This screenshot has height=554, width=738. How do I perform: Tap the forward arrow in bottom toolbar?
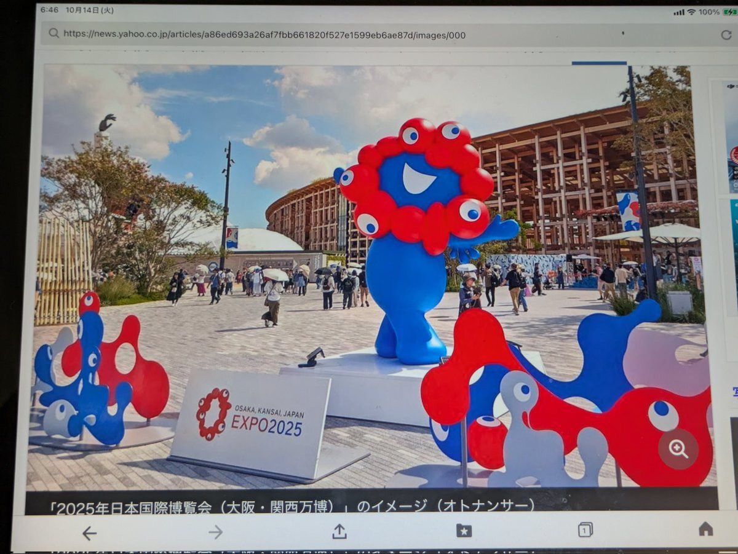215,532
